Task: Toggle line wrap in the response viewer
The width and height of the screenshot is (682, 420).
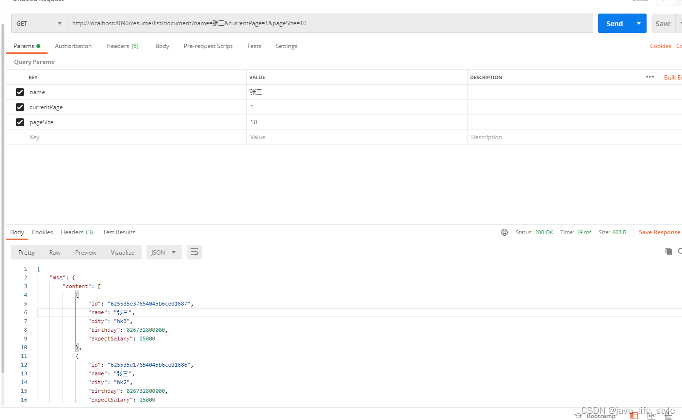Action: pyautogui.click(x=195, y=252)
